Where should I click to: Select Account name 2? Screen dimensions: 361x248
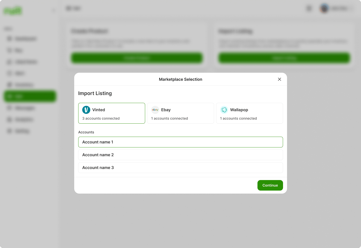point(180,155)
